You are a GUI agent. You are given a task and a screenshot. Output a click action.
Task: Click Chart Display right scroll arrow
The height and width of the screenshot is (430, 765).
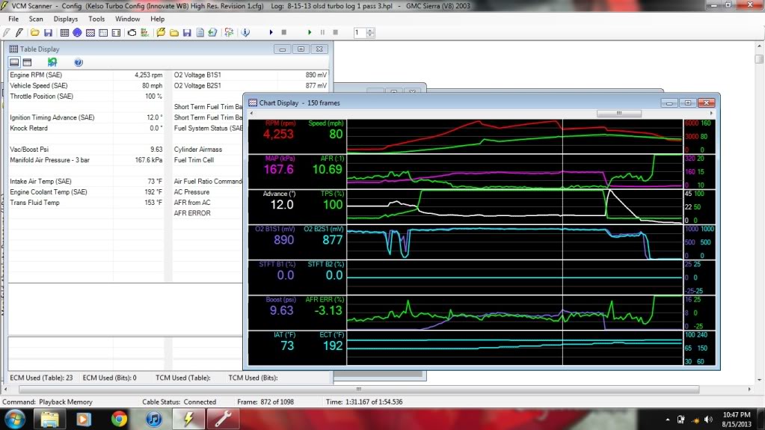tap(711, 113)
